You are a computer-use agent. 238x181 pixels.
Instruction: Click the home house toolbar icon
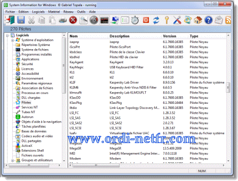click(x=198, y=20)
